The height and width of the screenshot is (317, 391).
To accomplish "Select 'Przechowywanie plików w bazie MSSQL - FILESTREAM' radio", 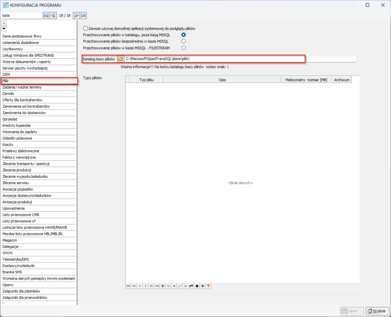I will pos(184,48).
